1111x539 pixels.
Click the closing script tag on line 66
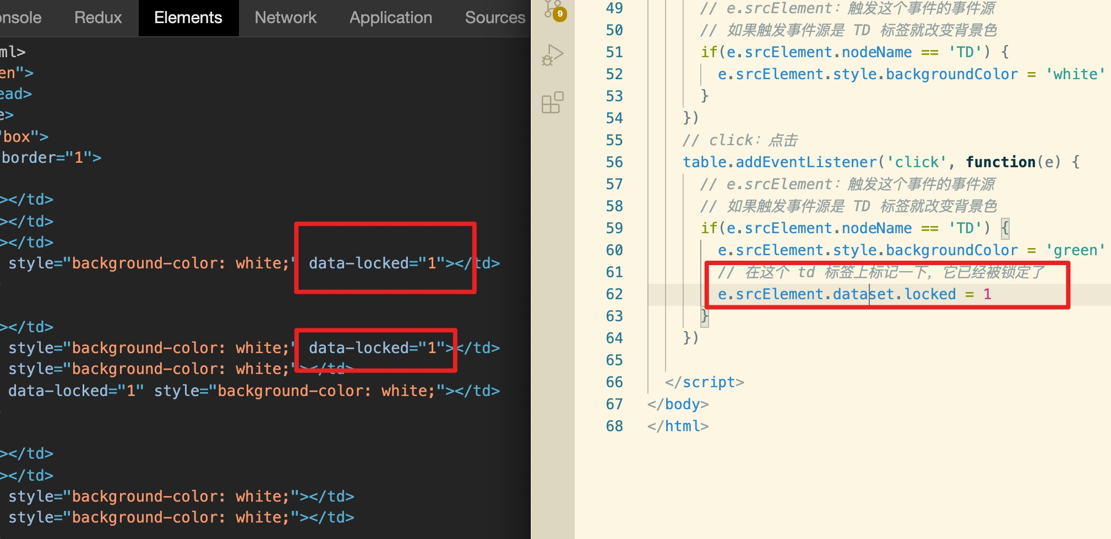click(705, 382)
